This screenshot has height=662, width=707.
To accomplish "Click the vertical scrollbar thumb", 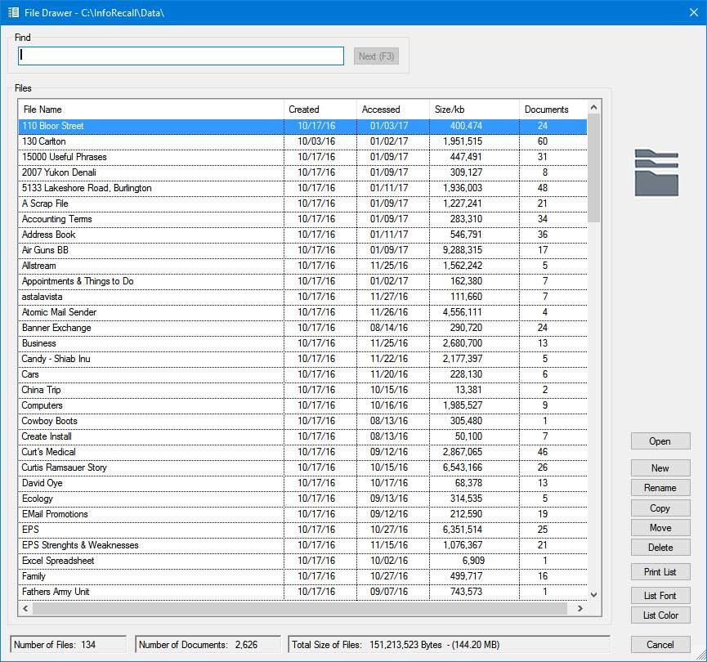I will [x=594, y=168].
